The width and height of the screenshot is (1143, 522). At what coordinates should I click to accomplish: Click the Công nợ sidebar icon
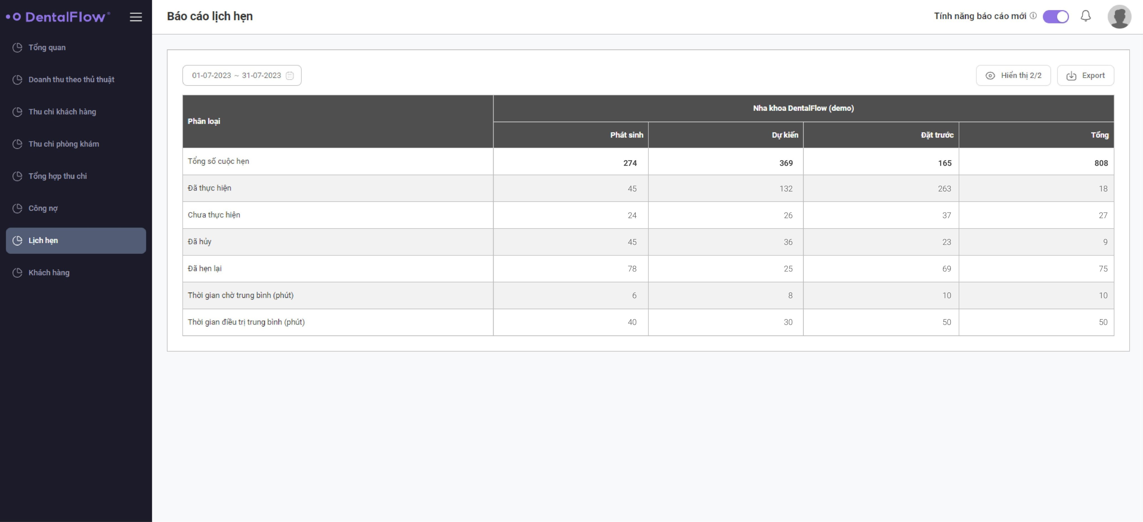pos(17,208)
